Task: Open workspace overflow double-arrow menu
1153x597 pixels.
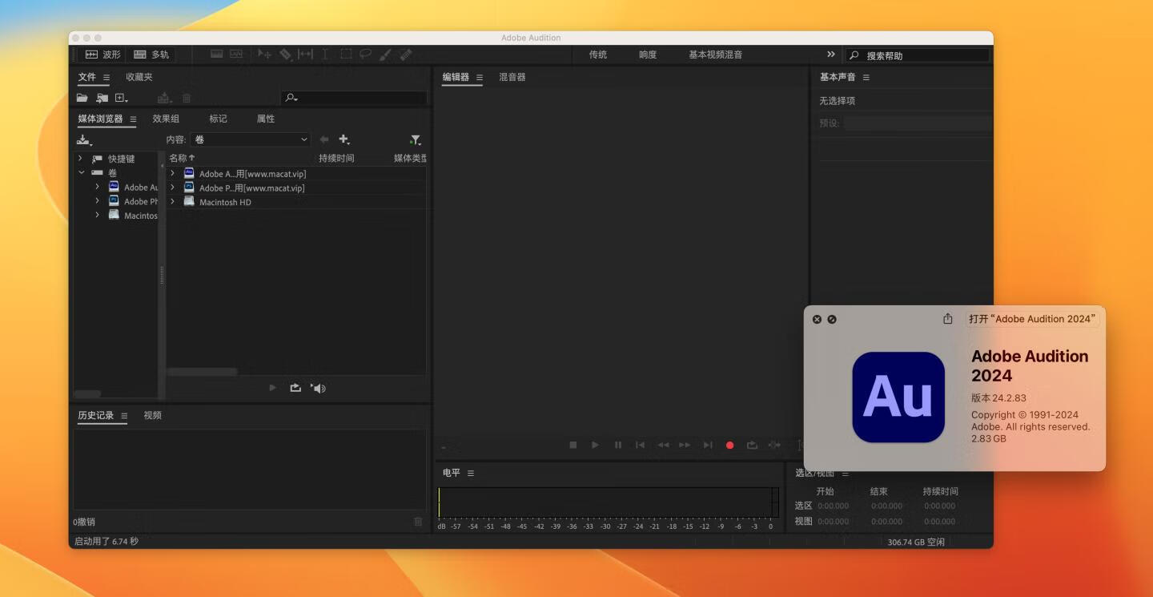Action: point(831,54)
